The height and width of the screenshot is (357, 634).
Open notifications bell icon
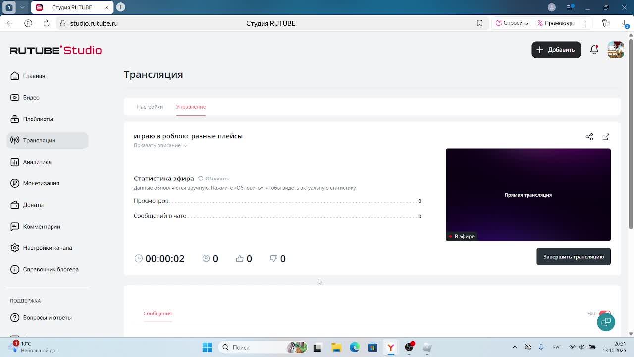coord(594,50)
